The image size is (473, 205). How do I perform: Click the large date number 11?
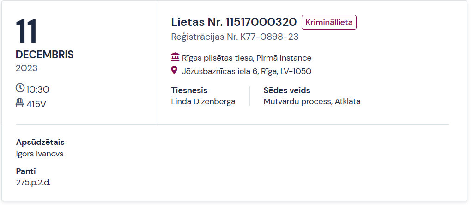tap(26, 31)
